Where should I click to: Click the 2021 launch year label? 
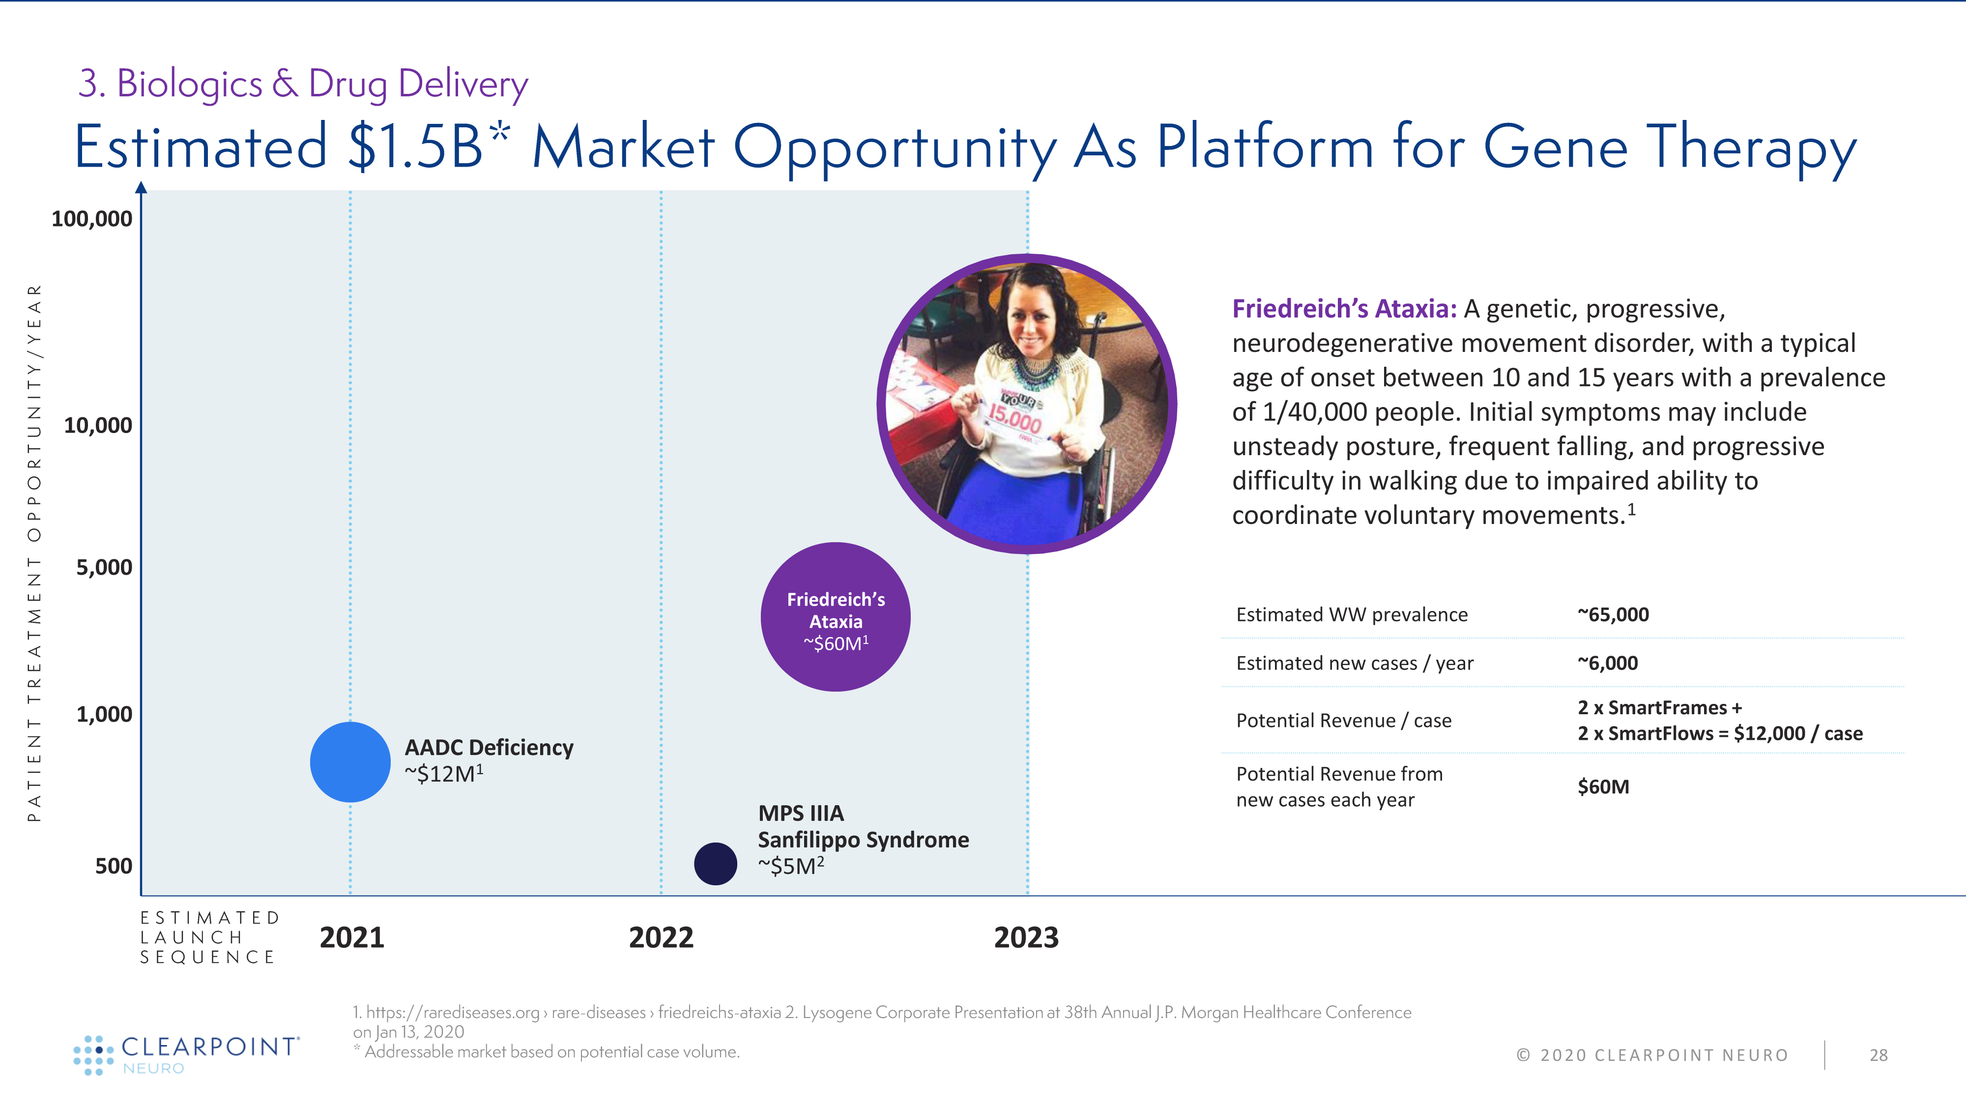click(352, 937)
